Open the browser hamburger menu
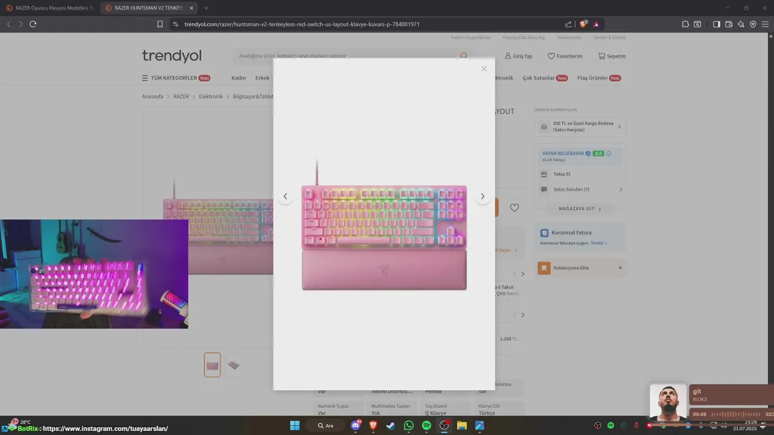 pyautogui.click(x=765, y=24)
